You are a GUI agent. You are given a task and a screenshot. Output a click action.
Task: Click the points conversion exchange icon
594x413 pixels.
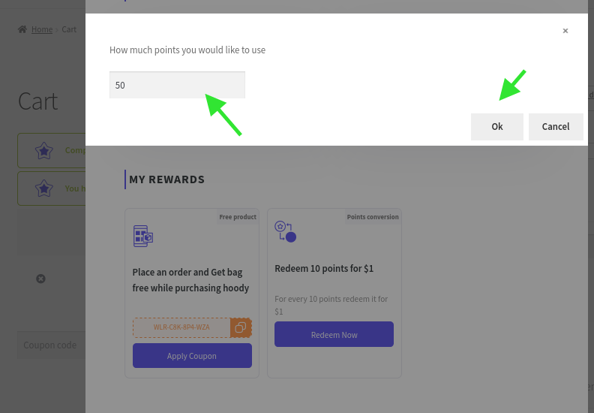pos(285,231)
